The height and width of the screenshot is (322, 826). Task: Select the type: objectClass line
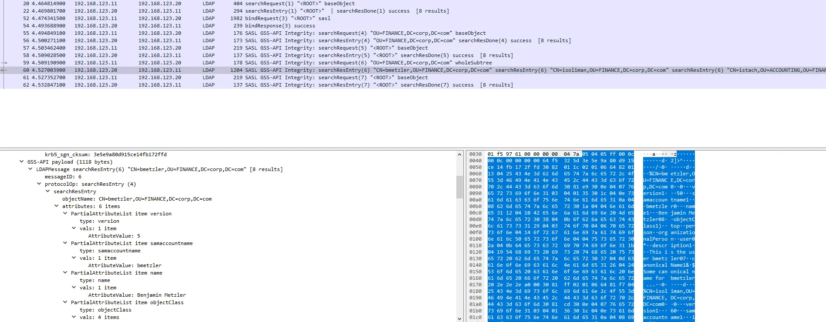tap(105, 310)
